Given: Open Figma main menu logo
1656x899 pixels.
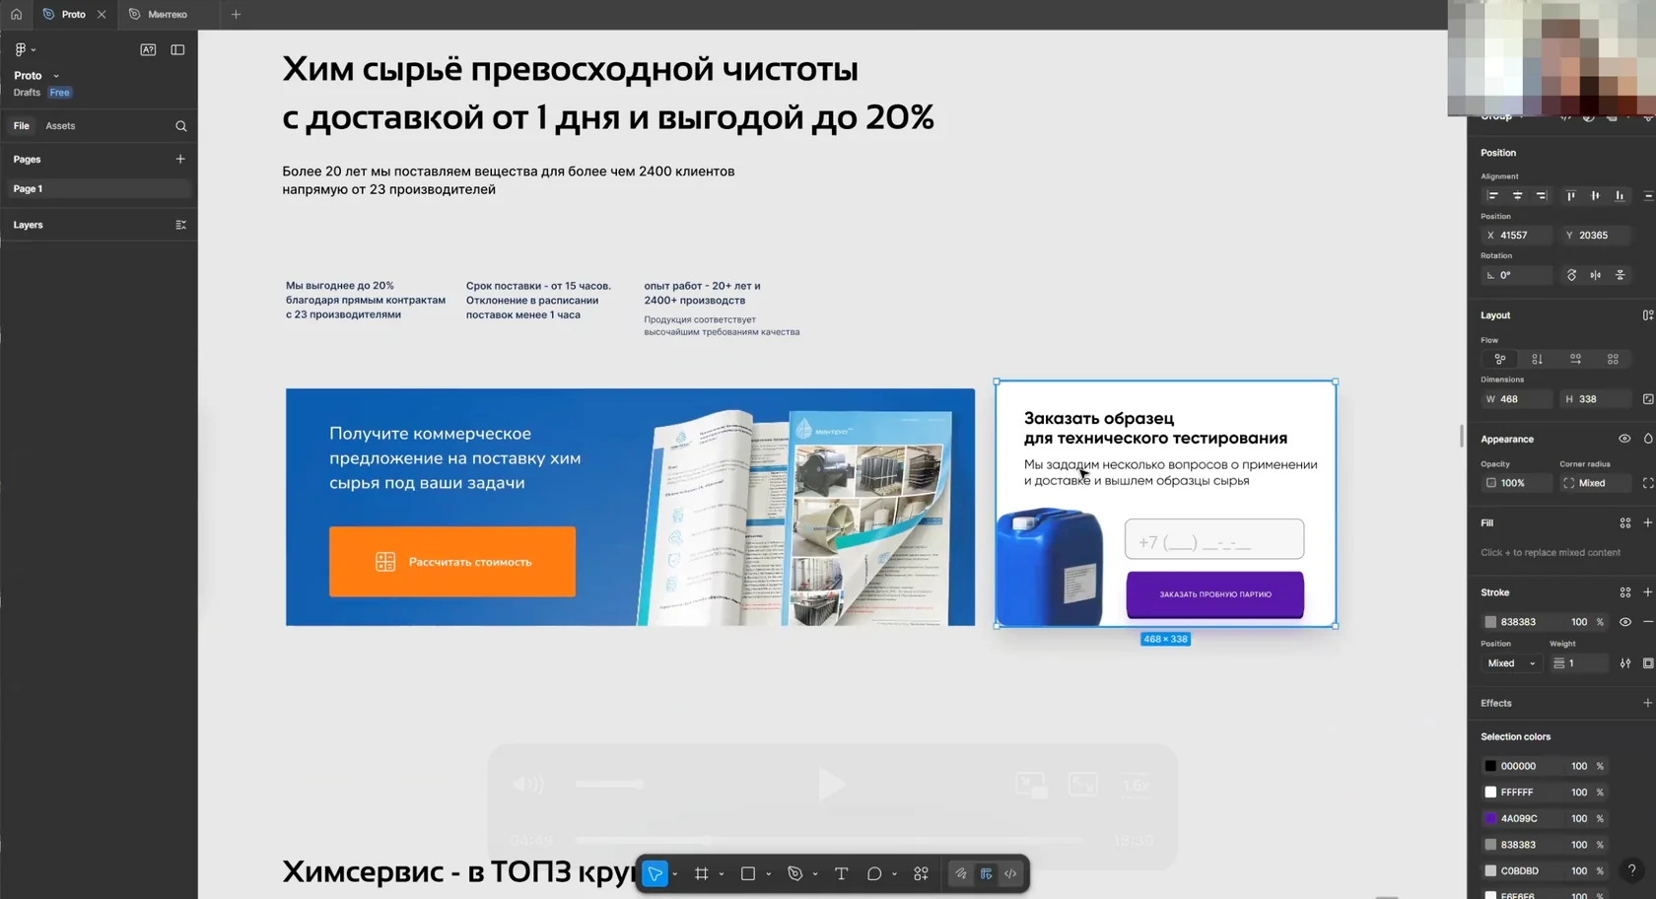Looking at the screenshot, I should point(21,49).
